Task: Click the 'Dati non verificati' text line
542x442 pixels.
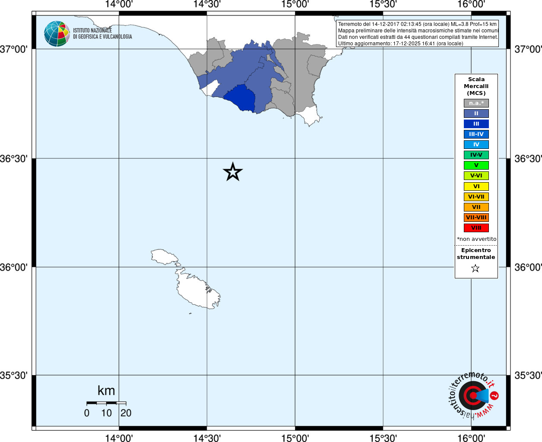Action: (x=418, y=37)
